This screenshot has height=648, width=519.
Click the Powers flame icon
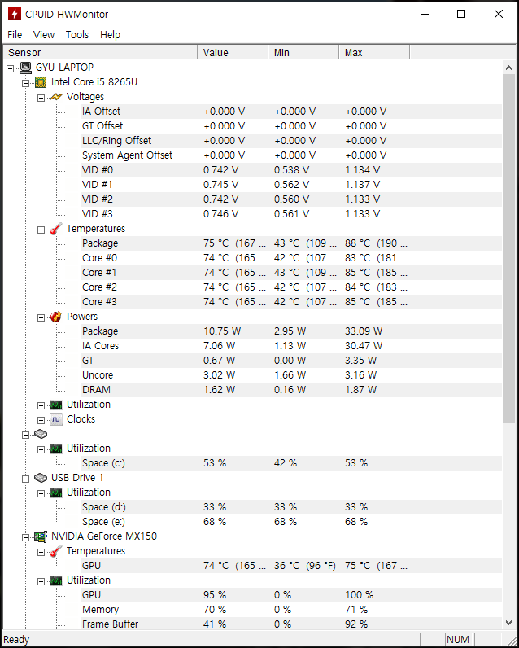pyautogui.click(x=56, y=317)
